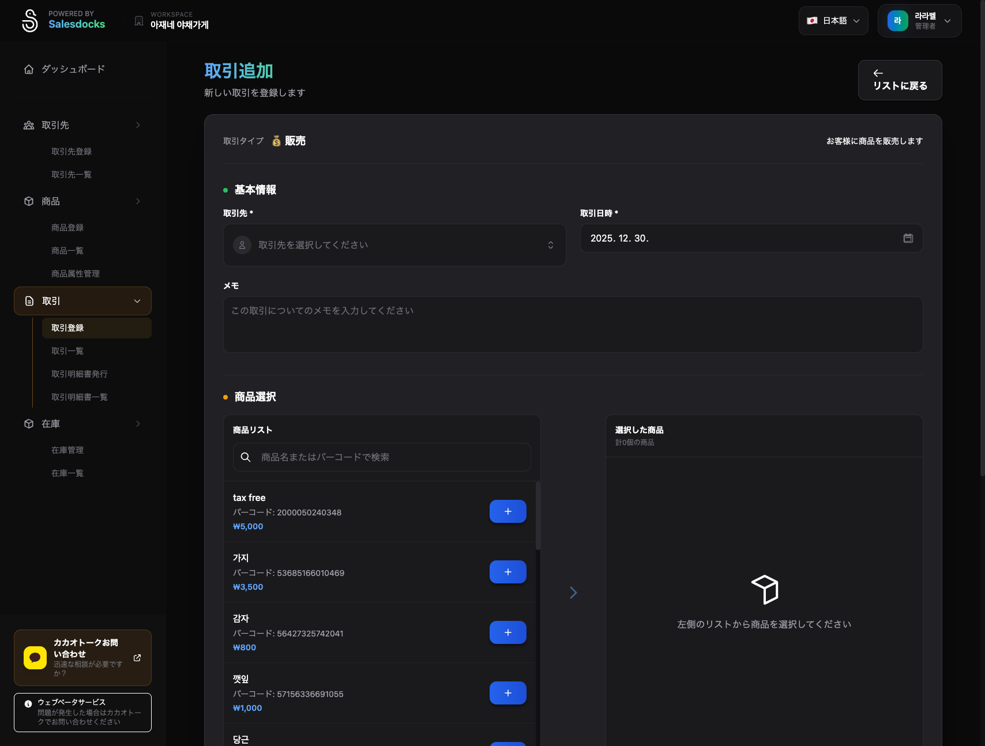Viewport: 985px width, 746px height.
Task: Select 取引一覧 in the sidebar menu
Action: coord(67,351)
